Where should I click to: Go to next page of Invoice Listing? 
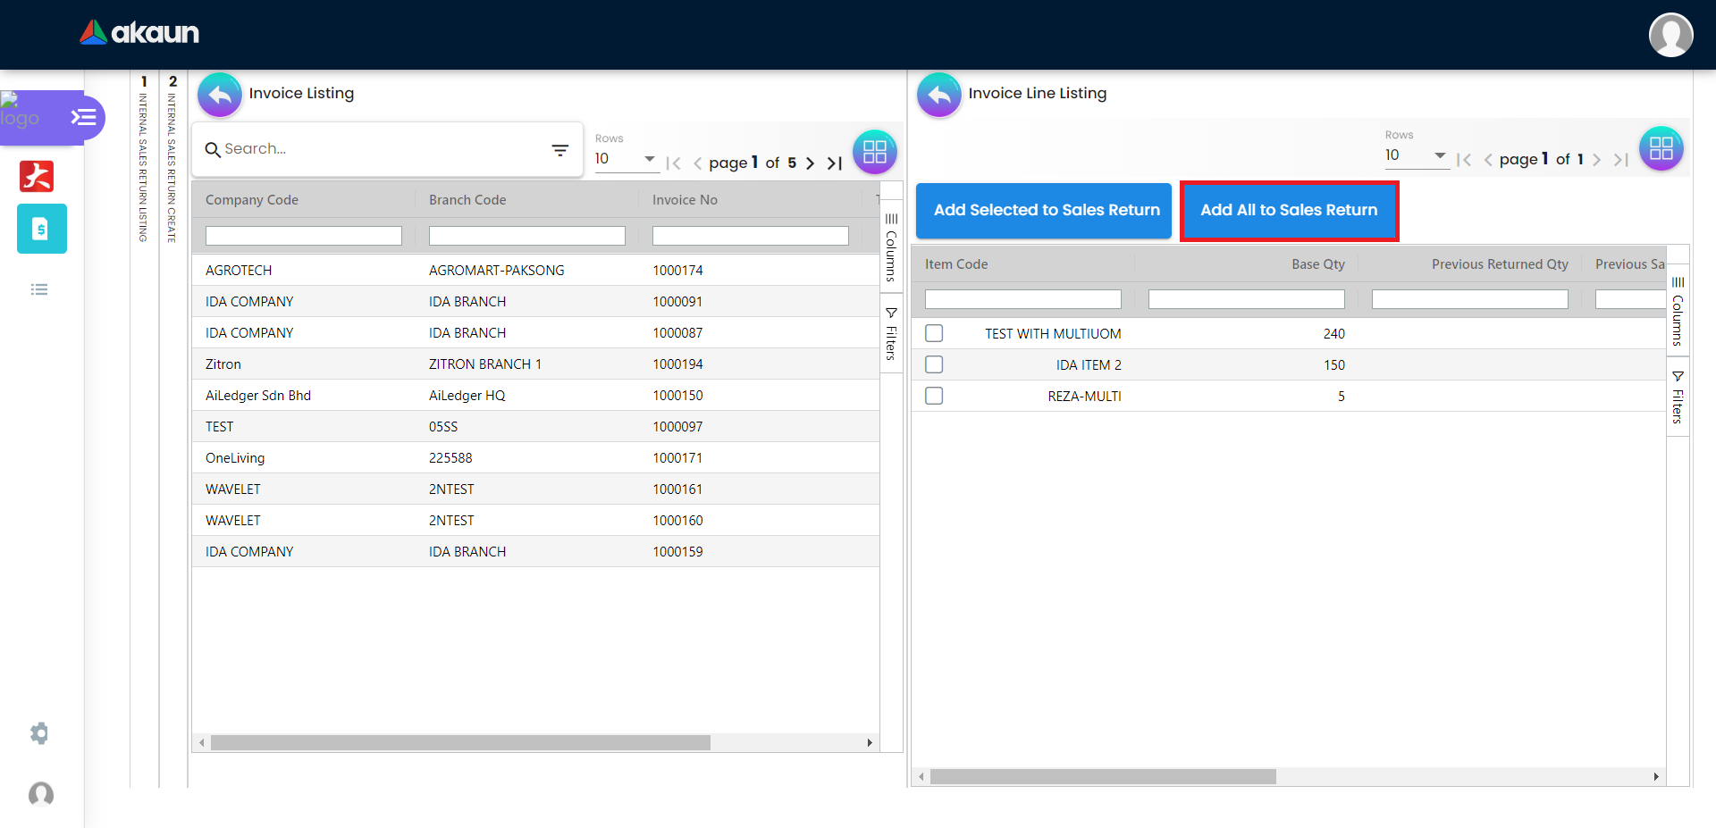pos(810,163)
